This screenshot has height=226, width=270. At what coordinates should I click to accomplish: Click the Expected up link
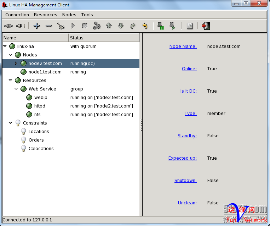point(183,158)
